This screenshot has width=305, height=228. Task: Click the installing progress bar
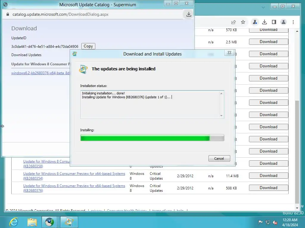(152, 138)
